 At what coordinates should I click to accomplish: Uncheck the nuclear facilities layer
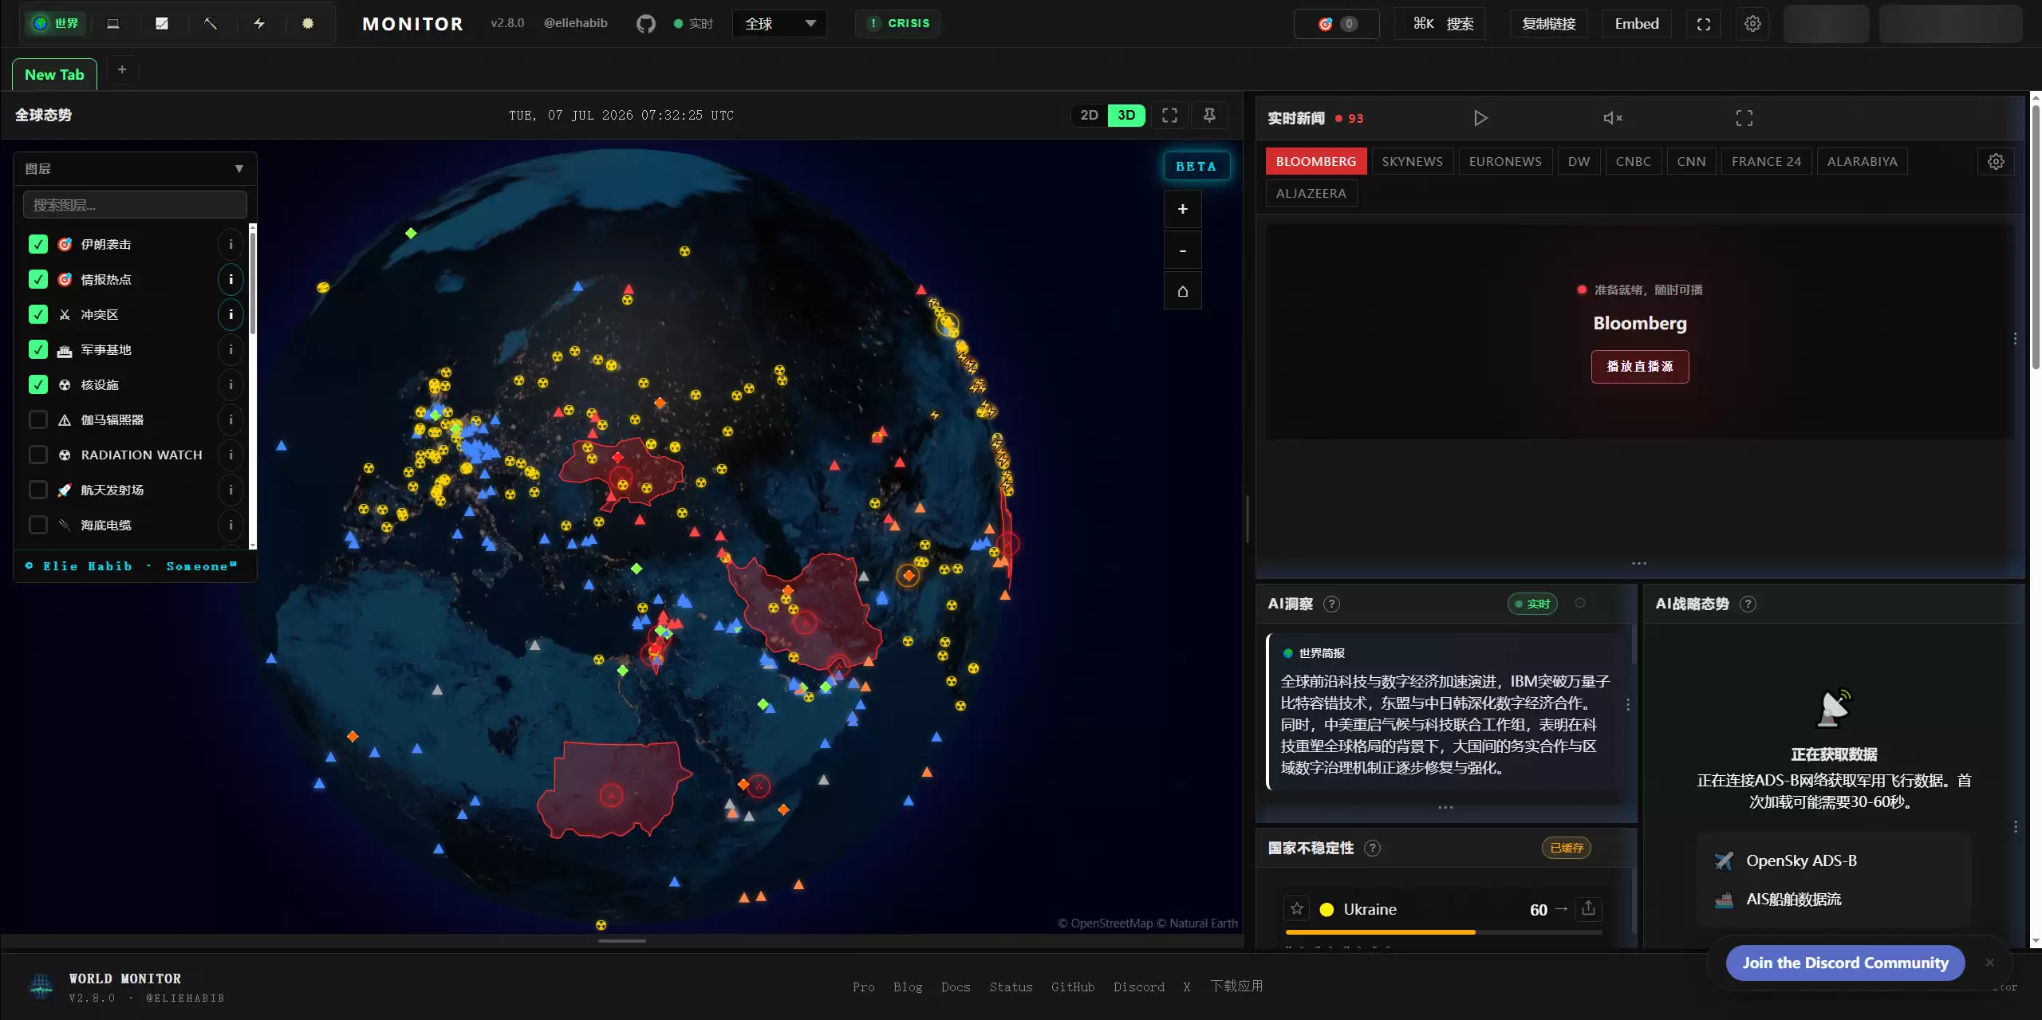click(38, 385)
